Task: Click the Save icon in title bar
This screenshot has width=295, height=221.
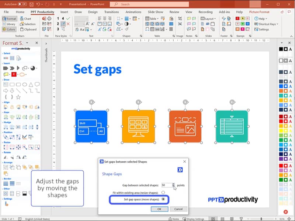Action: pos(31,4)
